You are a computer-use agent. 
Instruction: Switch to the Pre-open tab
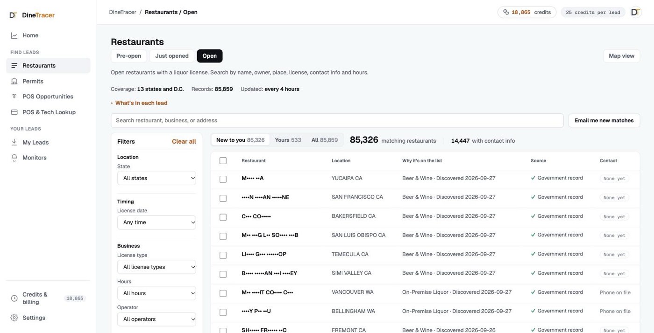point(129,56)
